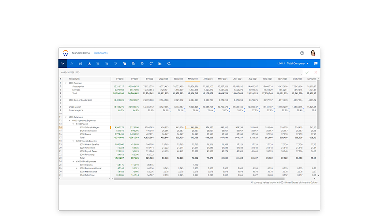Switch to the Dashboards tab
This screenshot has height=216, width=375.
pyautogui.click(x=101, y=53)
